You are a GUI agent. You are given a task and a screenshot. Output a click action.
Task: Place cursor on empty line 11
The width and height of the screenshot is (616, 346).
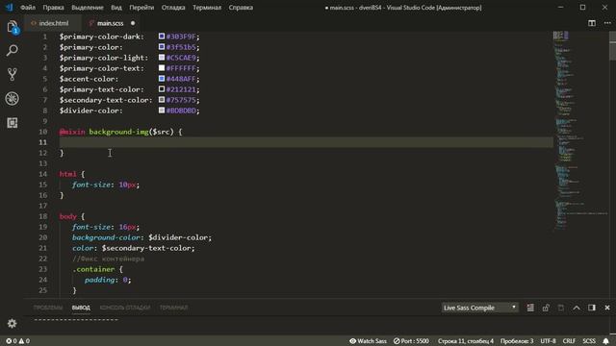coord(306,142)
